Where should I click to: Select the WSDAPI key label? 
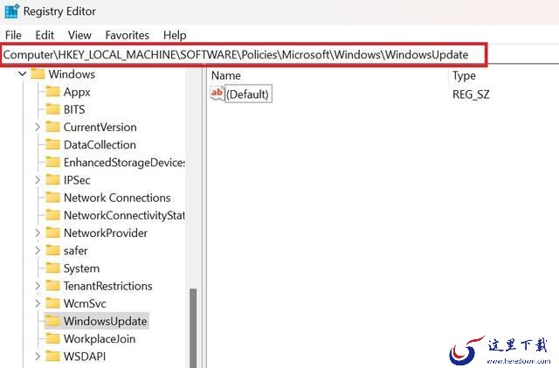(85, 357)
